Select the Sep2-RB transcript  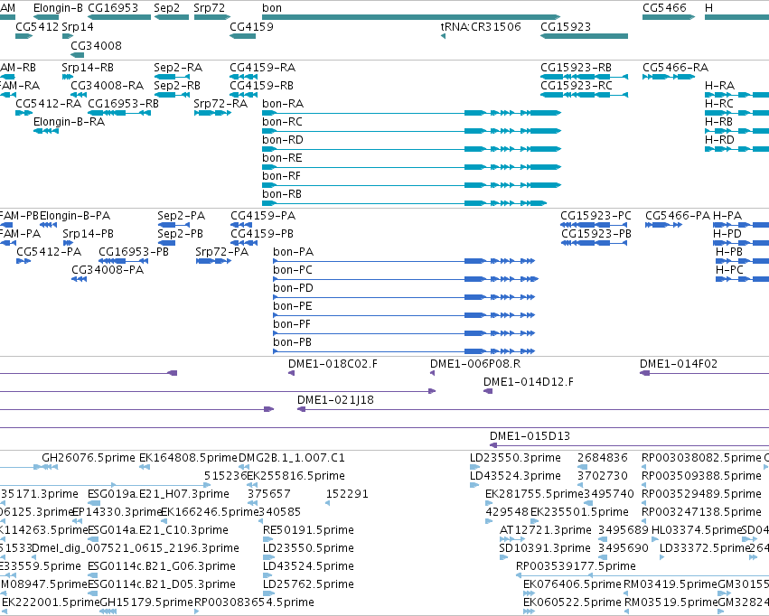tap(172, 95)
